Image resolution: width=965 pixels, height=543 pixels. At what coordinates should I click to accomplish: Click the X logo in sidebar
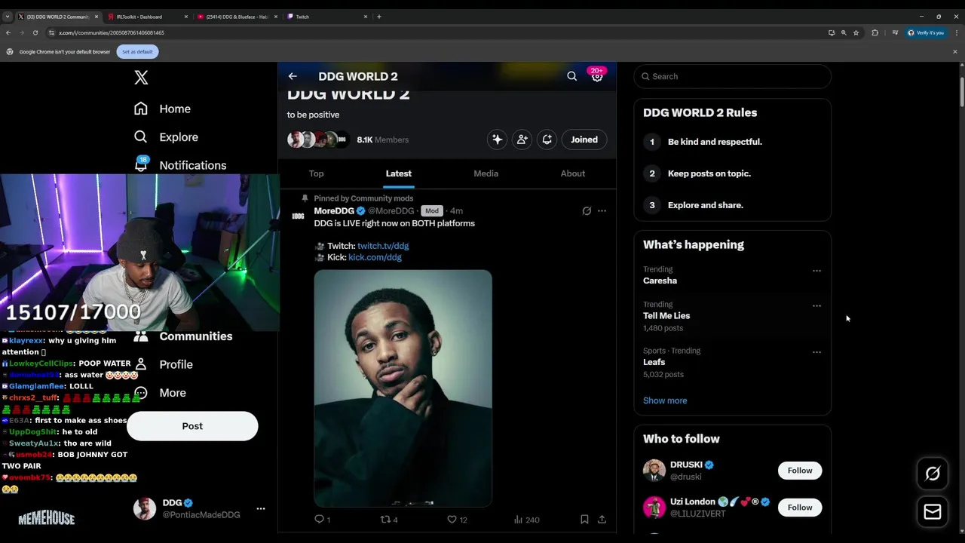[x=141, y=77]
